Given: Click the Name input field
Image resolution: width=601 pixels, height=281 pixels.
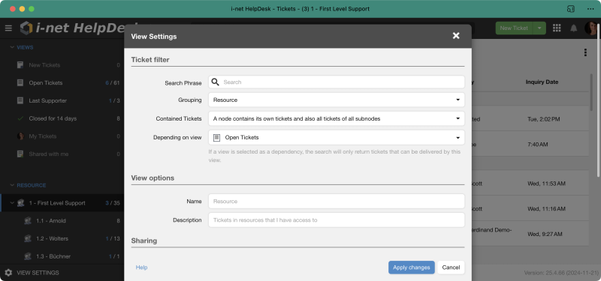Looking at the screenshot, I should pos(337,201).
